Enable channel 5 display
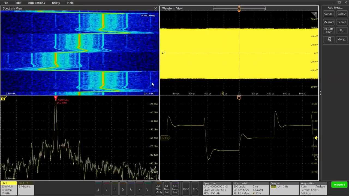 click(x=123, y=189)
